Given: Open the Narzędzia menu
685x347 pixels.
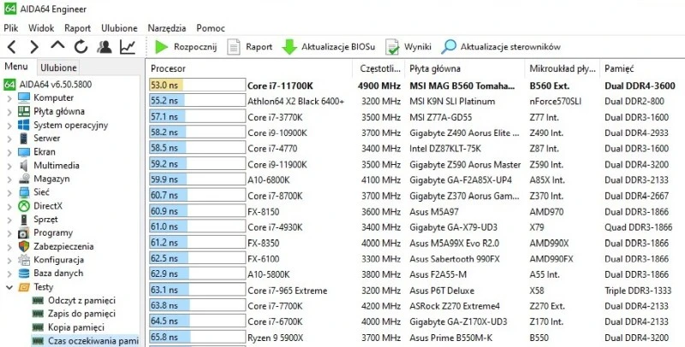Looking at the screenshot, I should tap(166, 28).
